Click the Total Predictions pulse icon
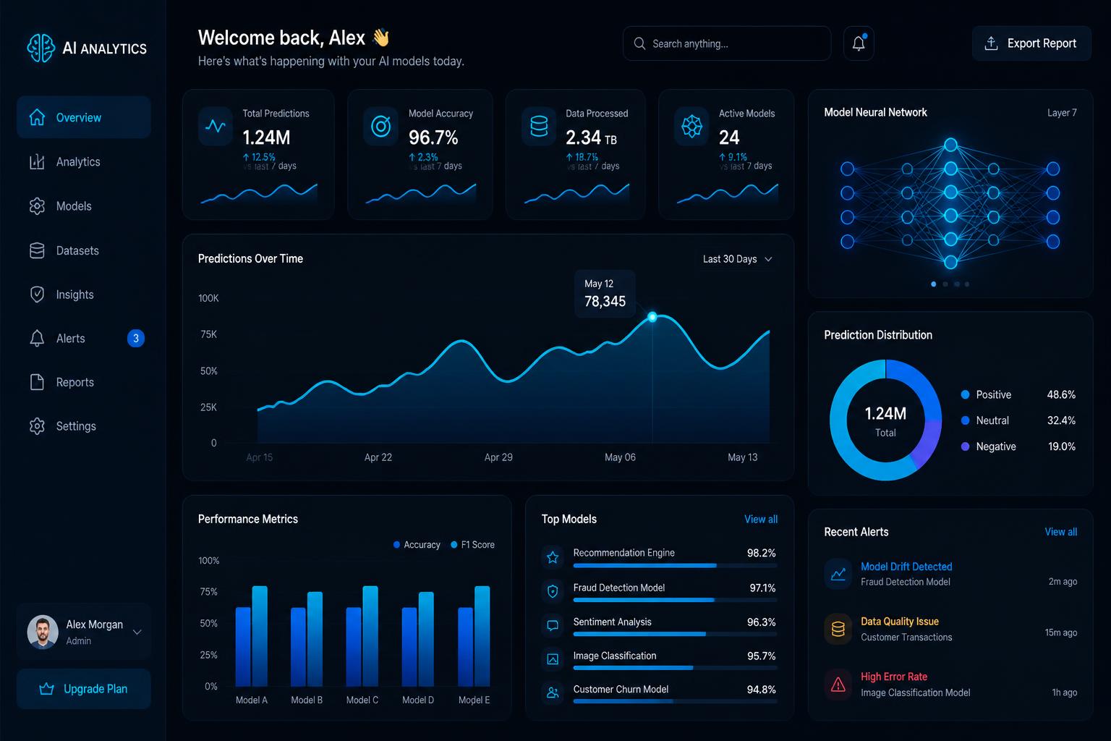 [x=215, y=126]
